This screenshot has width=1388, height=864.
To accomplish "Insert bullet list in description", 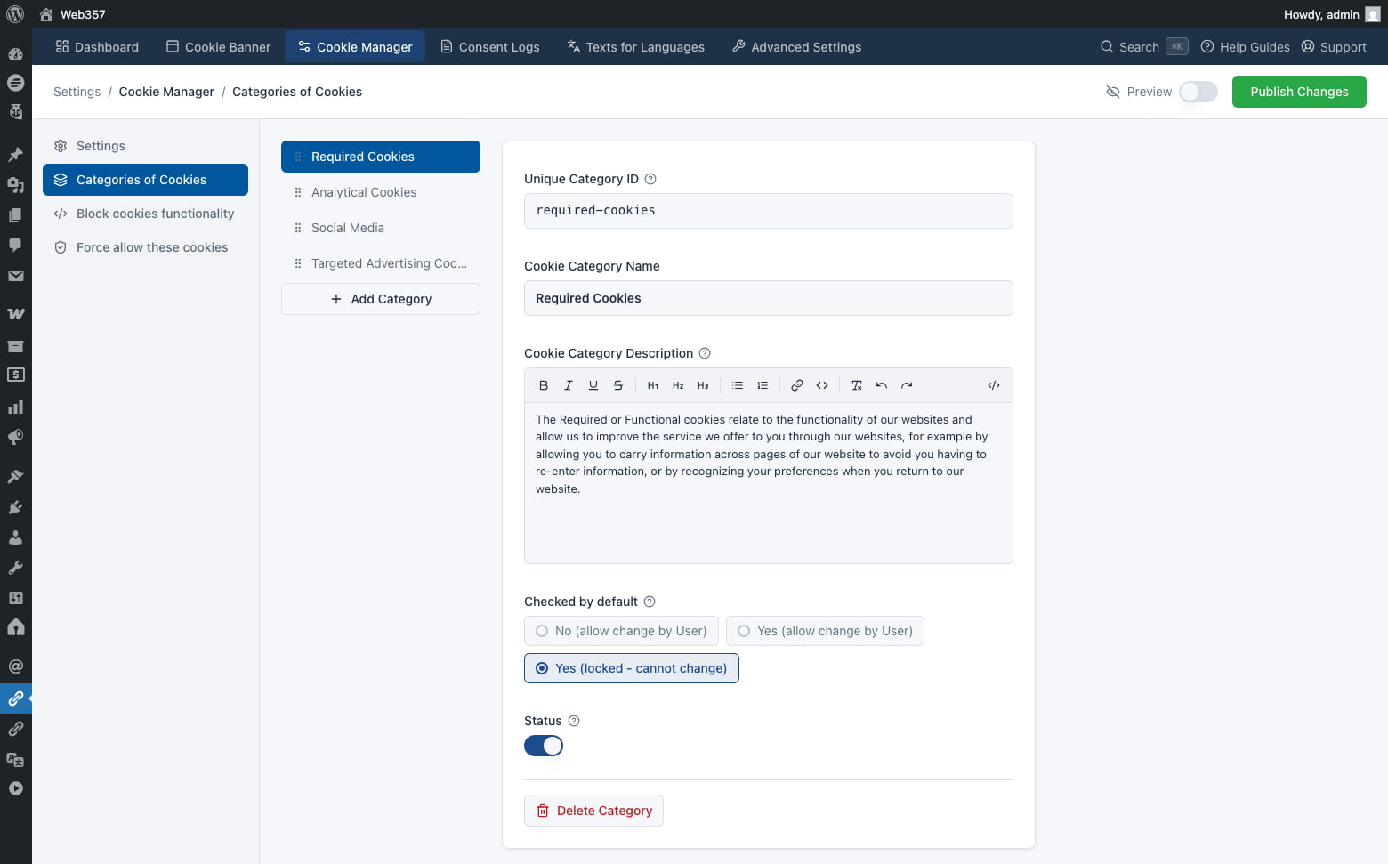I will [x=738, y=385].
